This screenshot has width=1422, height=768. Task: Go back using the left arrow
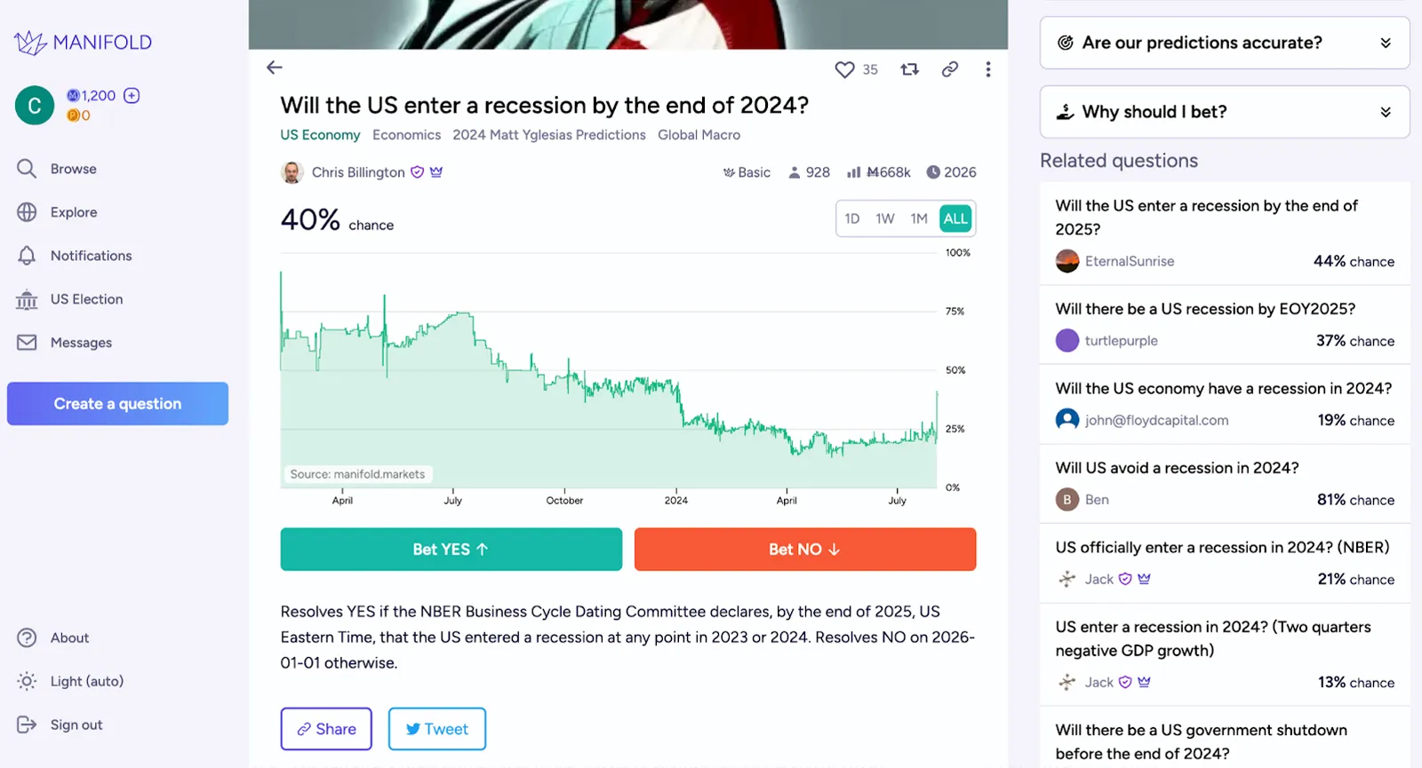coord(275,67)
